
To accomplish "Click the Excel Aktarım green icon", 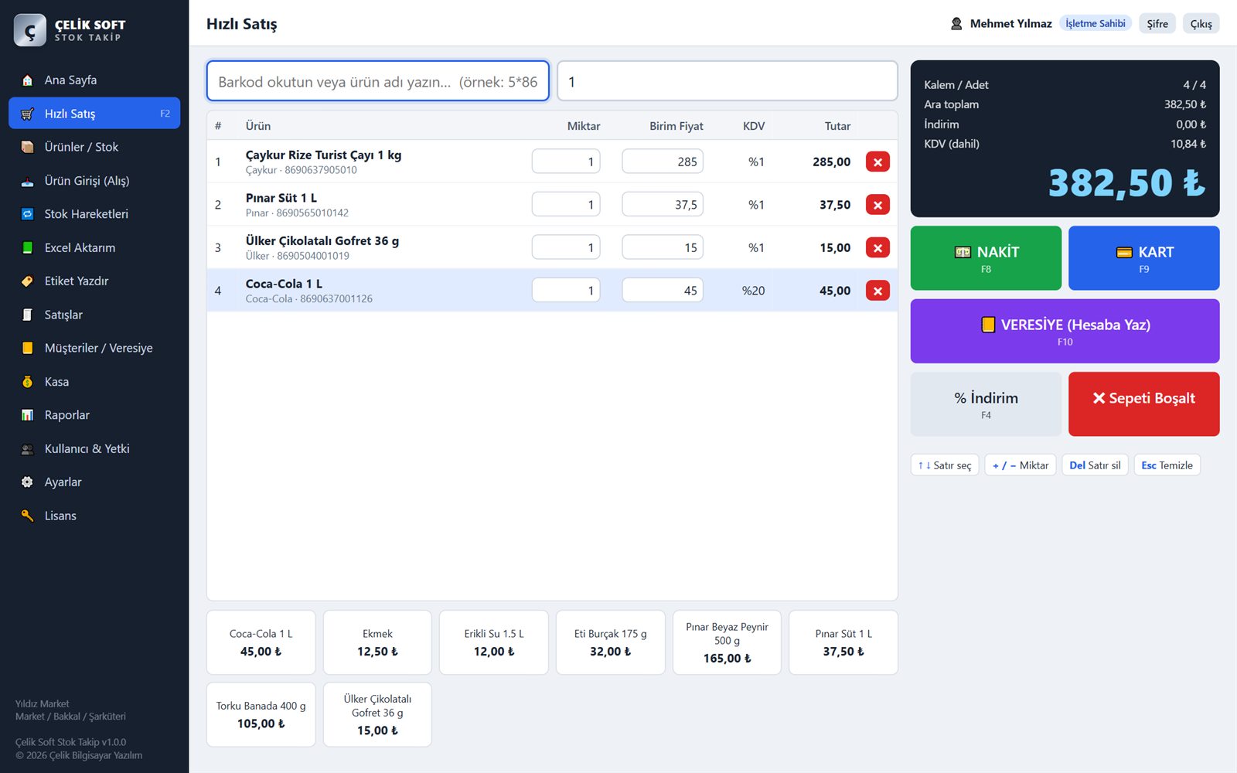I will [28, 247].
